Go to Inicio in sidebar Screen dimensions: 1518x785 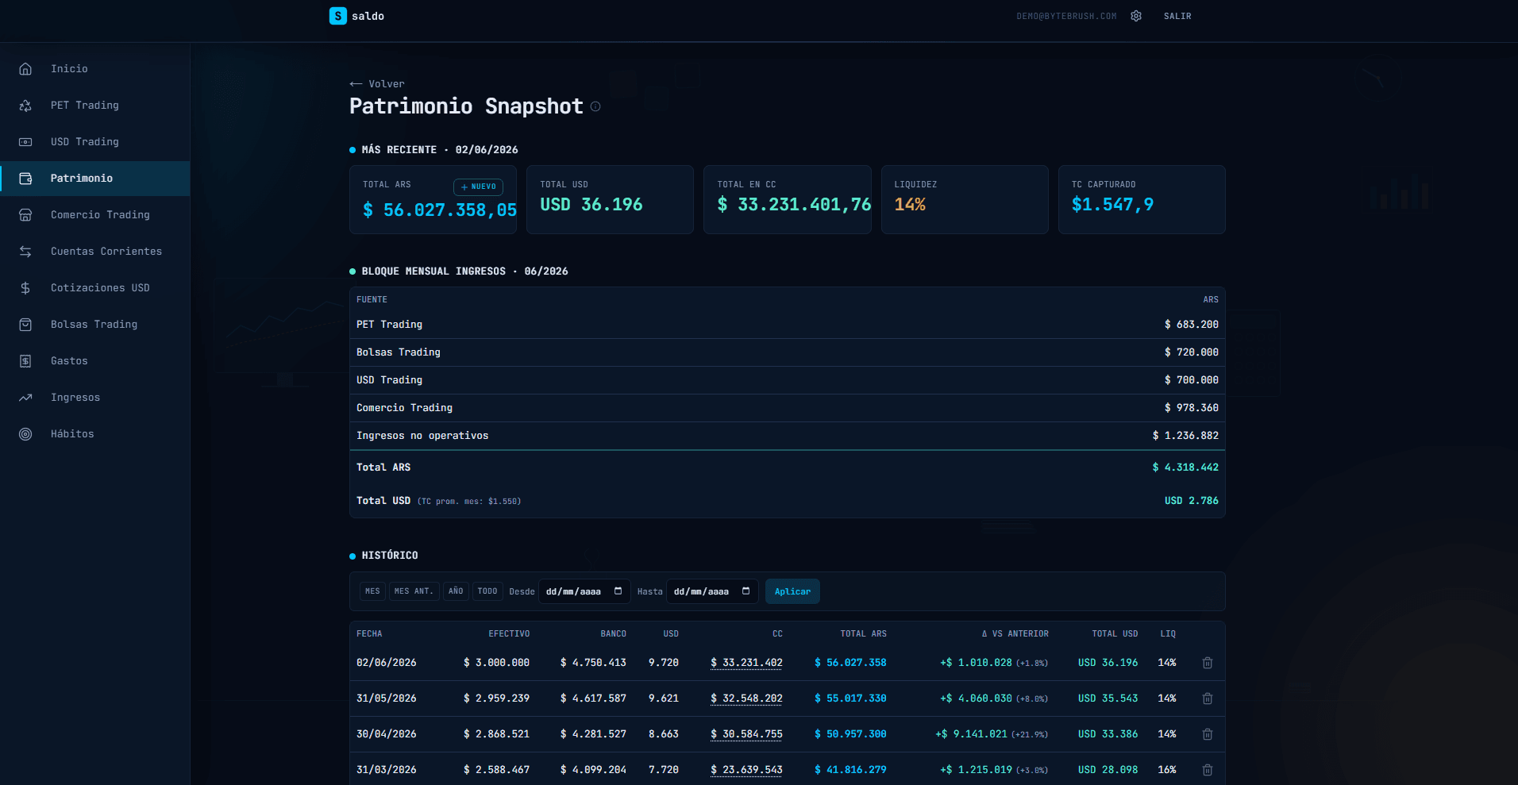click(x=95, y=69)
